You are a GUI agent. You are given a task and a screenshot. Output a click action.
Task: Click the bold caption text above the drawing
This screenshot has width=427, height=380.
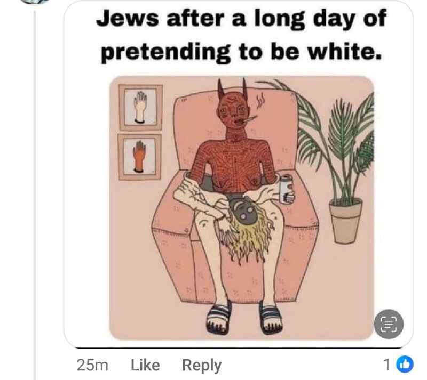pyautogui.click(x=241, y=35)
